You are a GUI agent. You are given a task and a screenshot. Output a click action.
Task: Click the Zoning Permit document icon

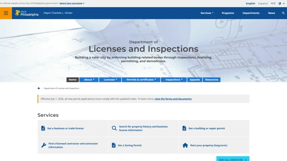coord(114,145)
